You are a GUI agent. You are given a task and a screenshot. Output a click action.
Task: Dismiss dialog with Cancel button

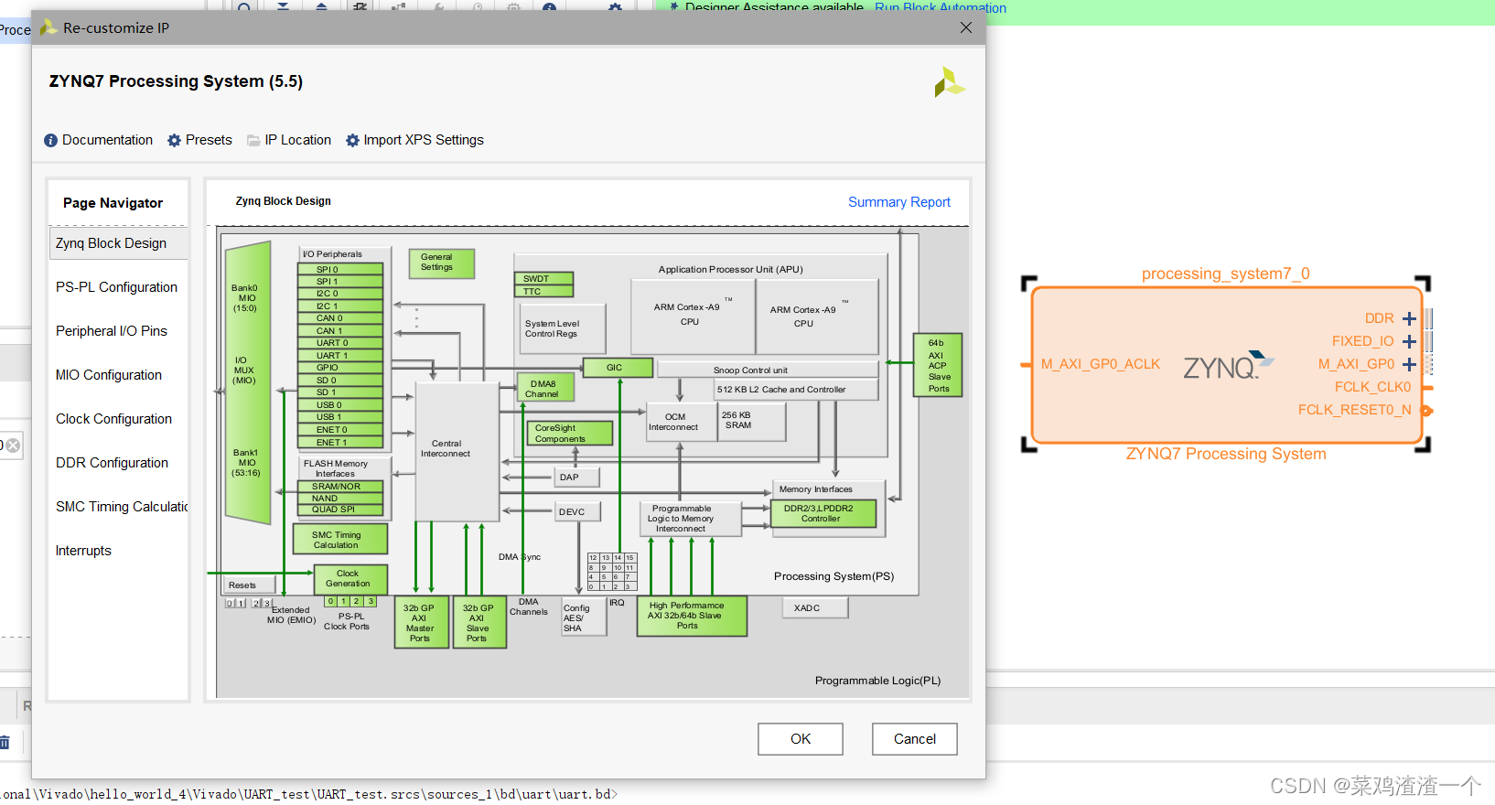click(x=915, y=739)
